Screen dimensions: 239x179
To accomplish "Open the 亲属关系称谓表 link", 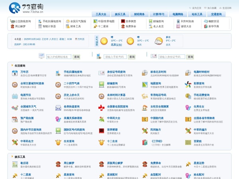I will tap(73, 118).
